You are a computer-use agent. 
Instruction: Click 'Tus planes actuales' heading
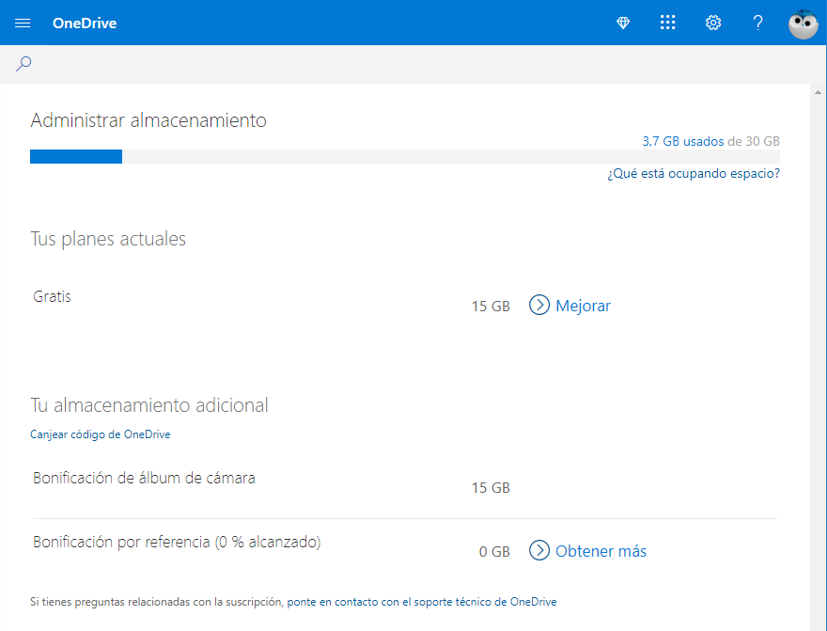pos(108,239)
